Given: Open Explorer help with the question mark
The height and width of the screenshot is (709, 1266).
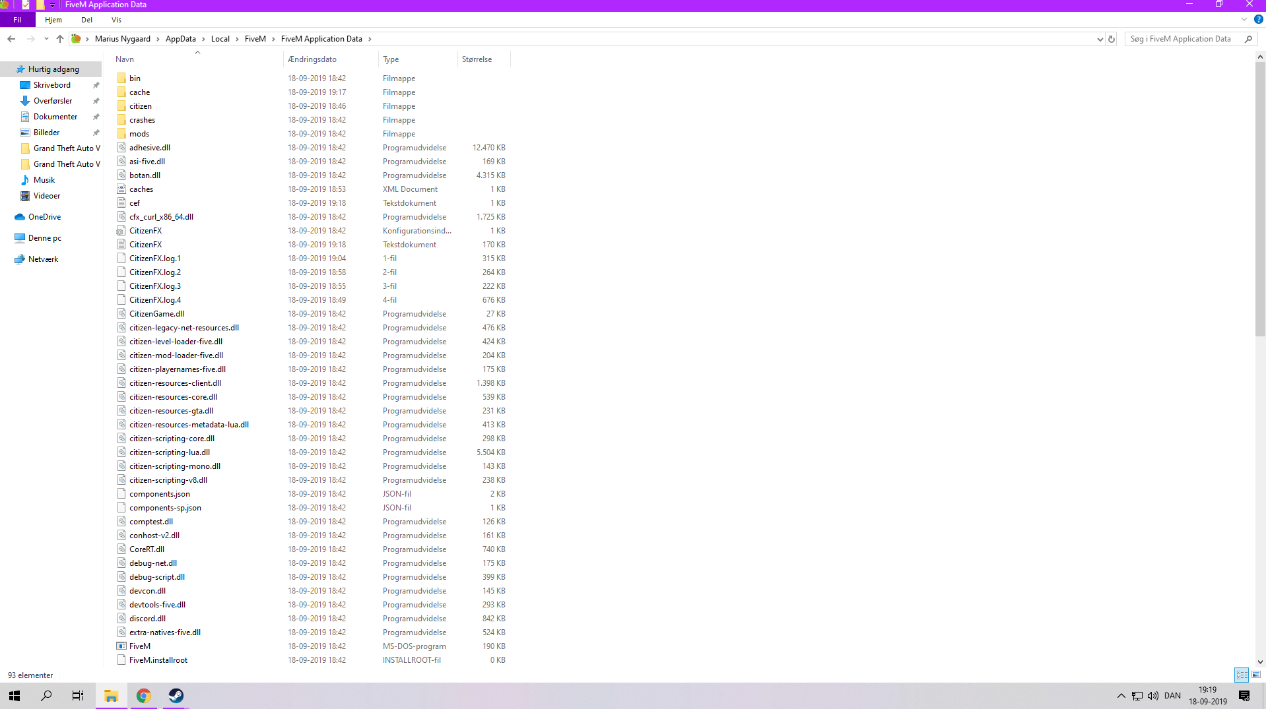Looking at the screenshot, I should click(x=1258, y=20).
